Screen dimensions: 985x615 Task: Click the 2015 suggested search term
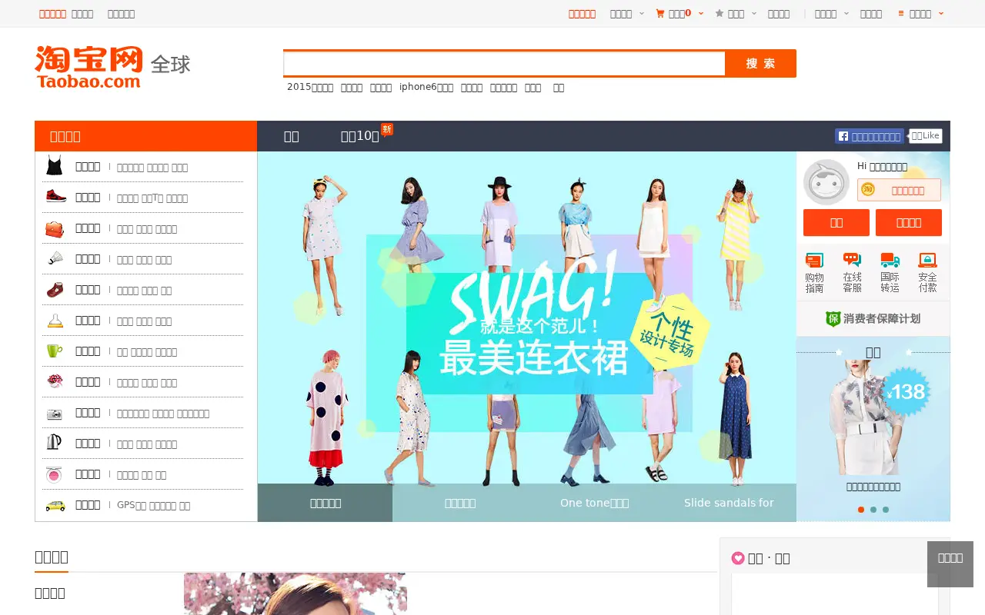[x=310, y=87]
